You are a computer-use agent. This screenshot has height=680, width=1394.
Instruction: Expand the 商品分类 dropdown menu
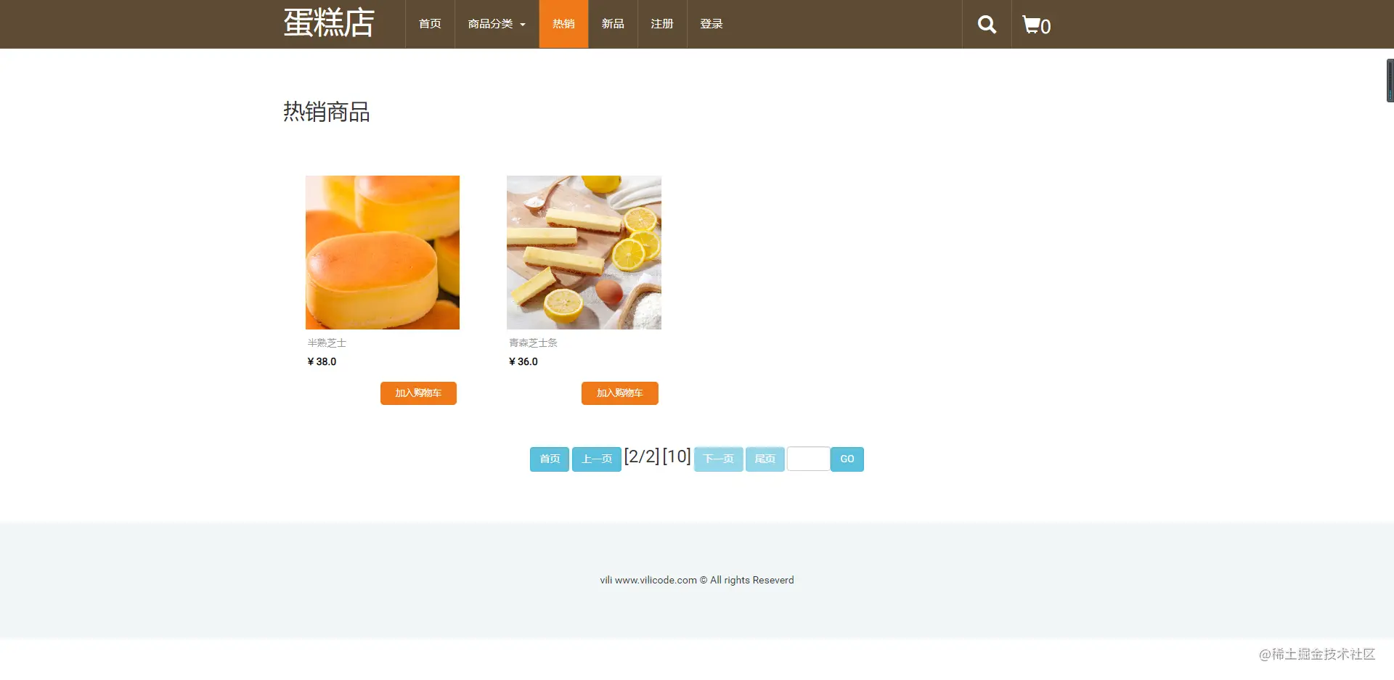click(497, 24)
